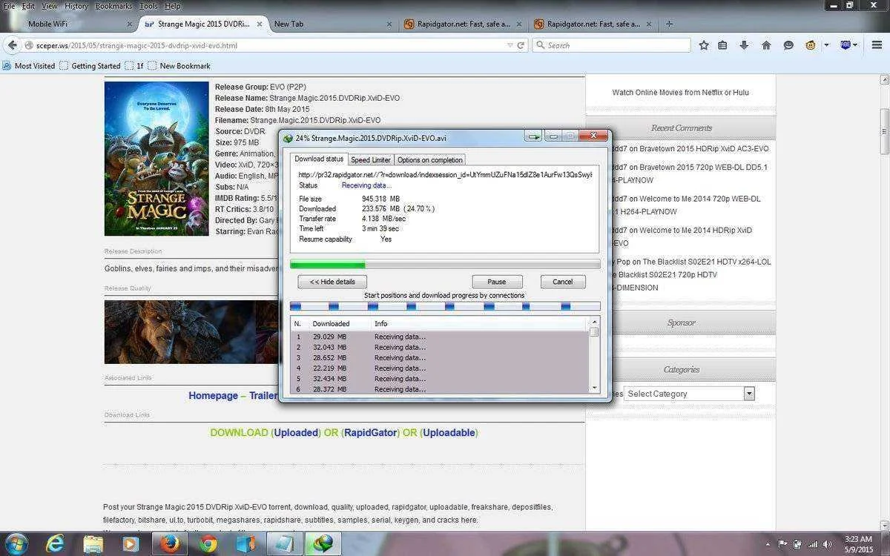Click the Strange Magic poster thumbnail
The image size is (890, 556).
[x=156, y=159]
